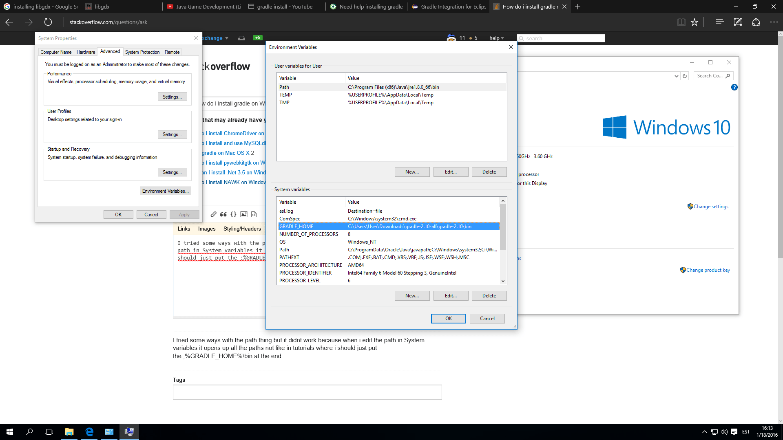Toggle reading view in Edge
Viewport: 783px width, 440px height.
click(681, 22)
